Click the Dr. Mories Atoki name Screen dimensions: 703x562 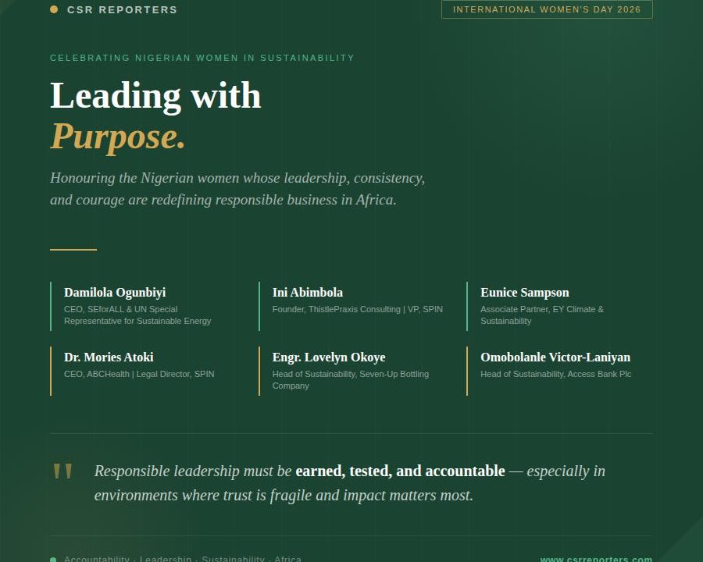(109, 357)
